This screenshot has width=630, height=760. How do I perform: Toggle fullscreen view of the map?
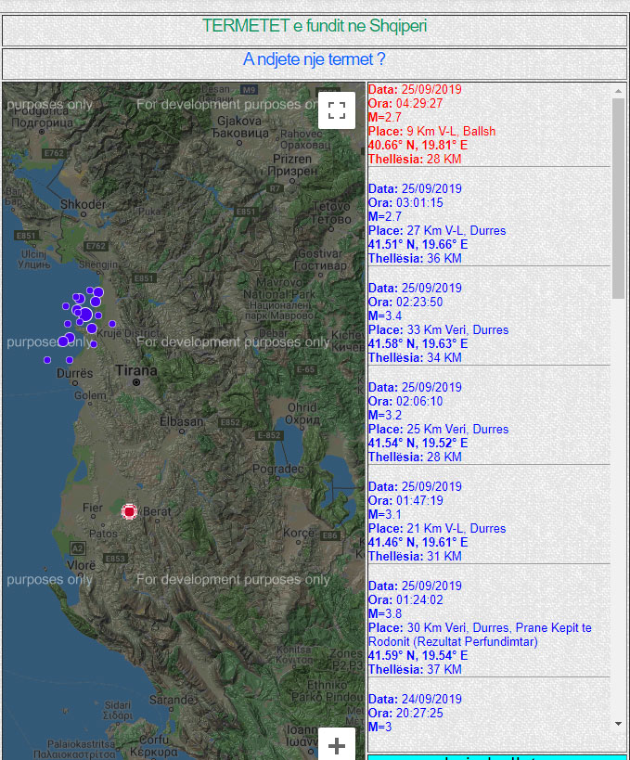coord(337,110)
